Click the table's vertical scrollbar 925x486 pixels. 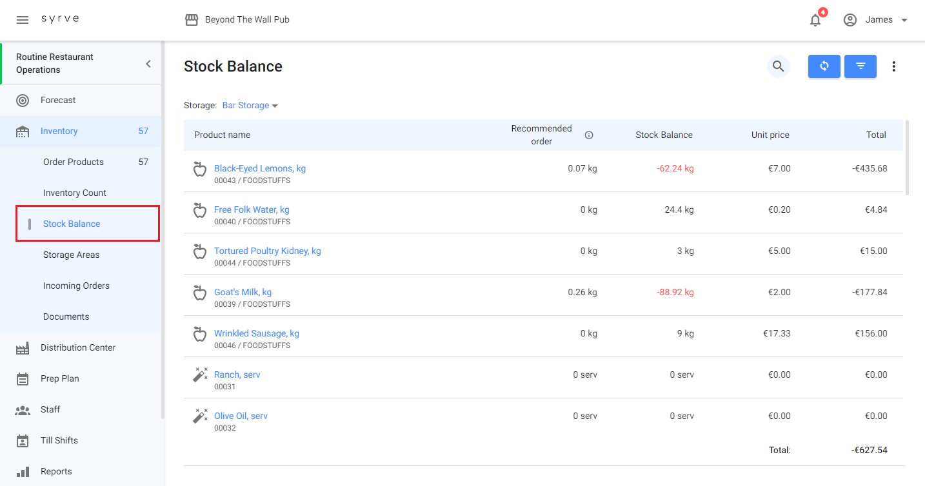point(907,157)
